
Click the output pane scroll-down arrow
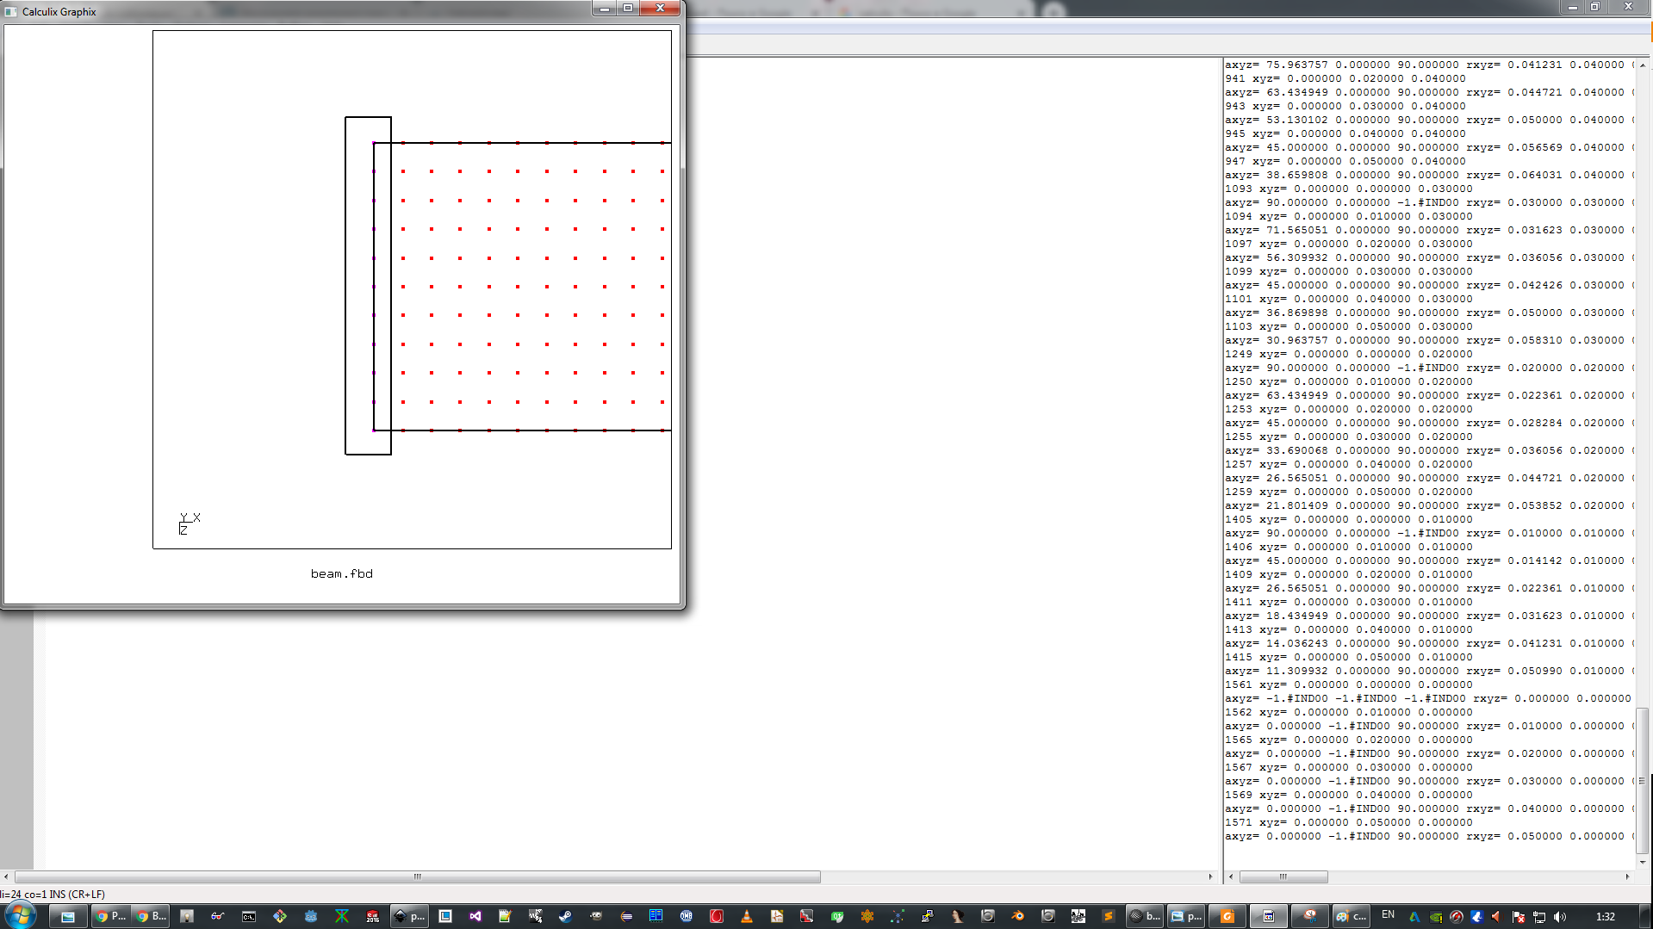tap(1643, 862)
